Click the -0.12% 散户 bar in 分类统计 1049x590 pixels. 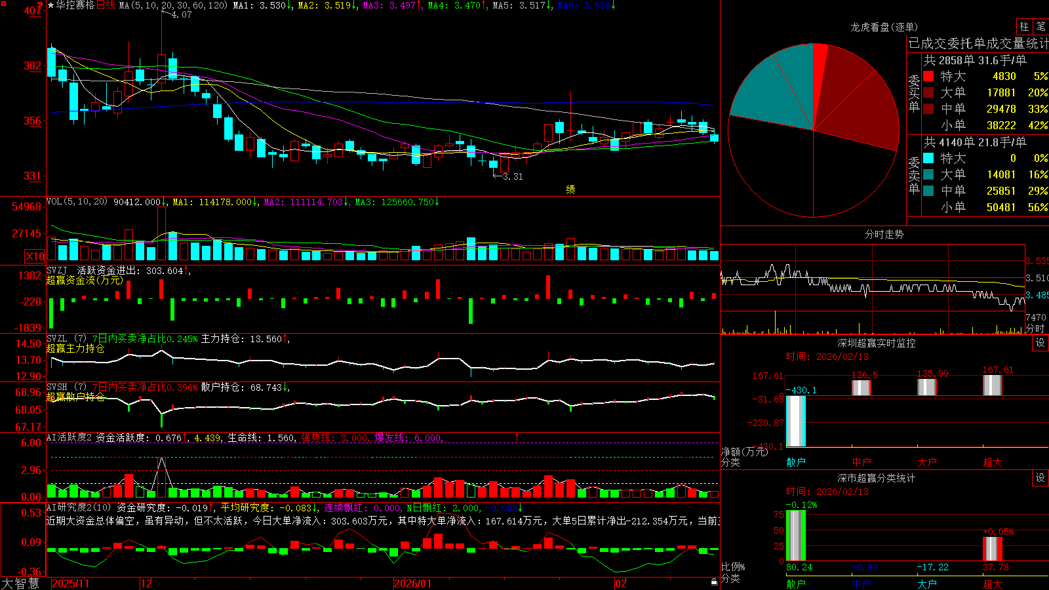point(796,535)
